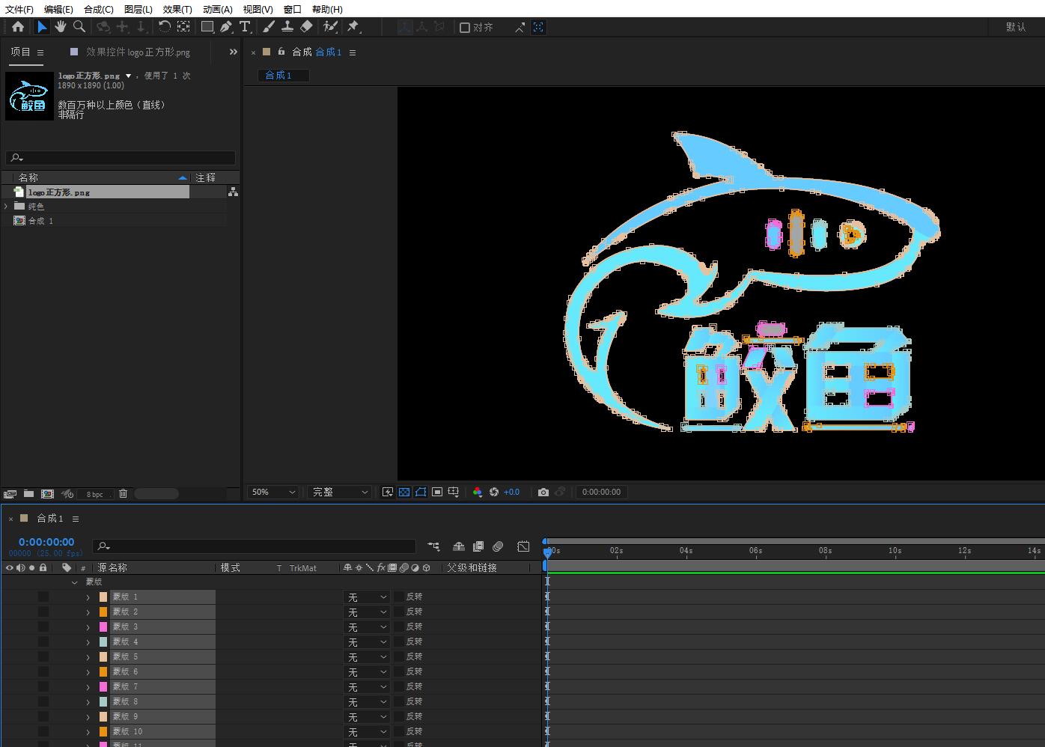Open the 完整 resolution dropdown
This screenshot has height=747, width=1045.
340,492
